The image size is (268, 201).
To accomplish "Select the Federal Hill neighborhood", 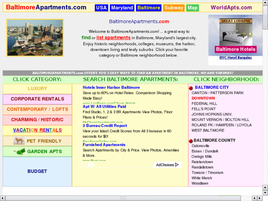I will (204, 104).
